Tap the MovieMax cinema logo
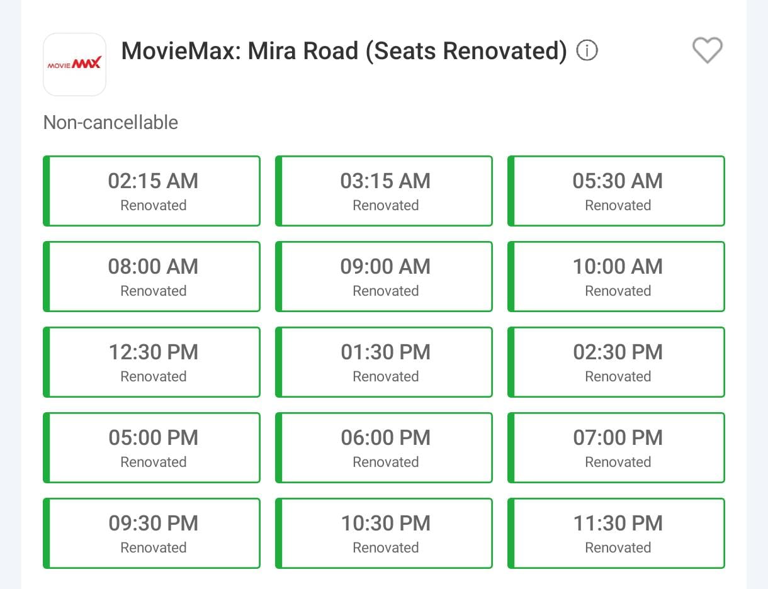Viewport: 768px width, 589px height. click(x=74, y=64)
